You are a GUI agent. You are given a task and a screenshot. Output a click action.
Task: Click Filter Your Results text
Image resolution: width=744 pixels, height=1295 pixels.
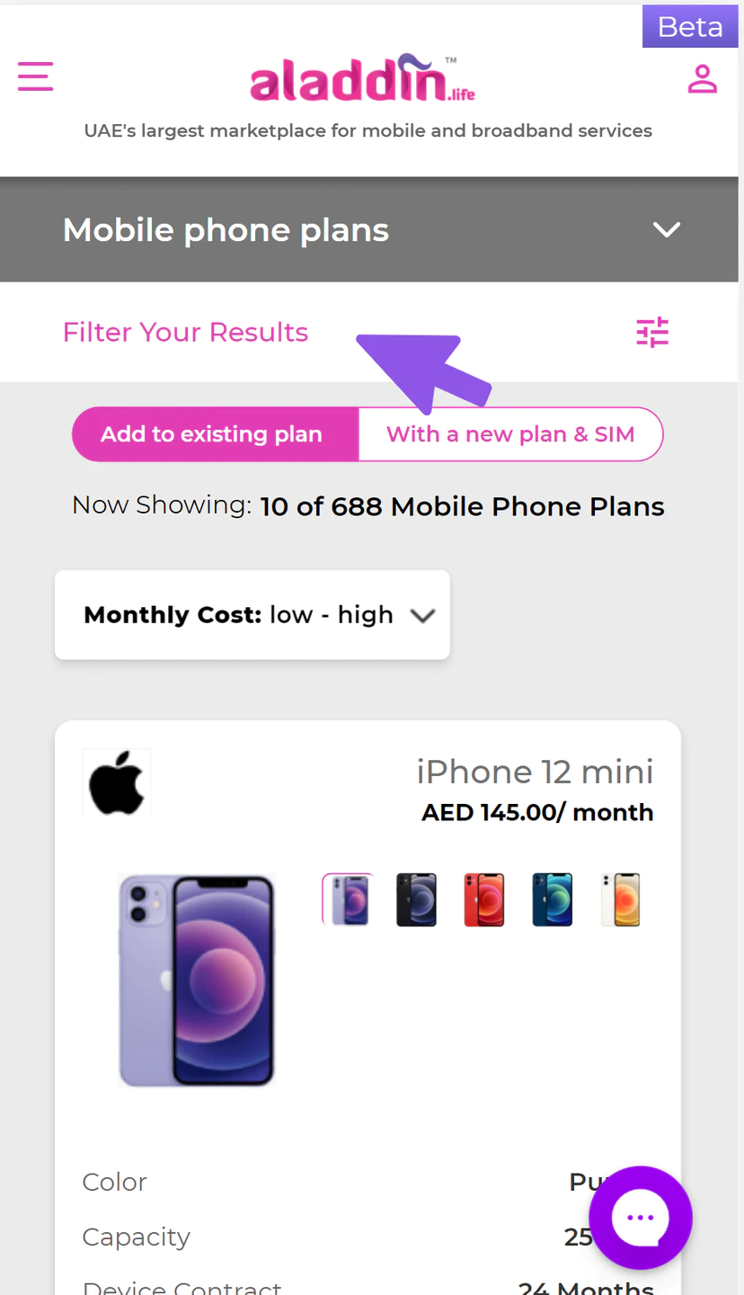(x=185, y=332)
